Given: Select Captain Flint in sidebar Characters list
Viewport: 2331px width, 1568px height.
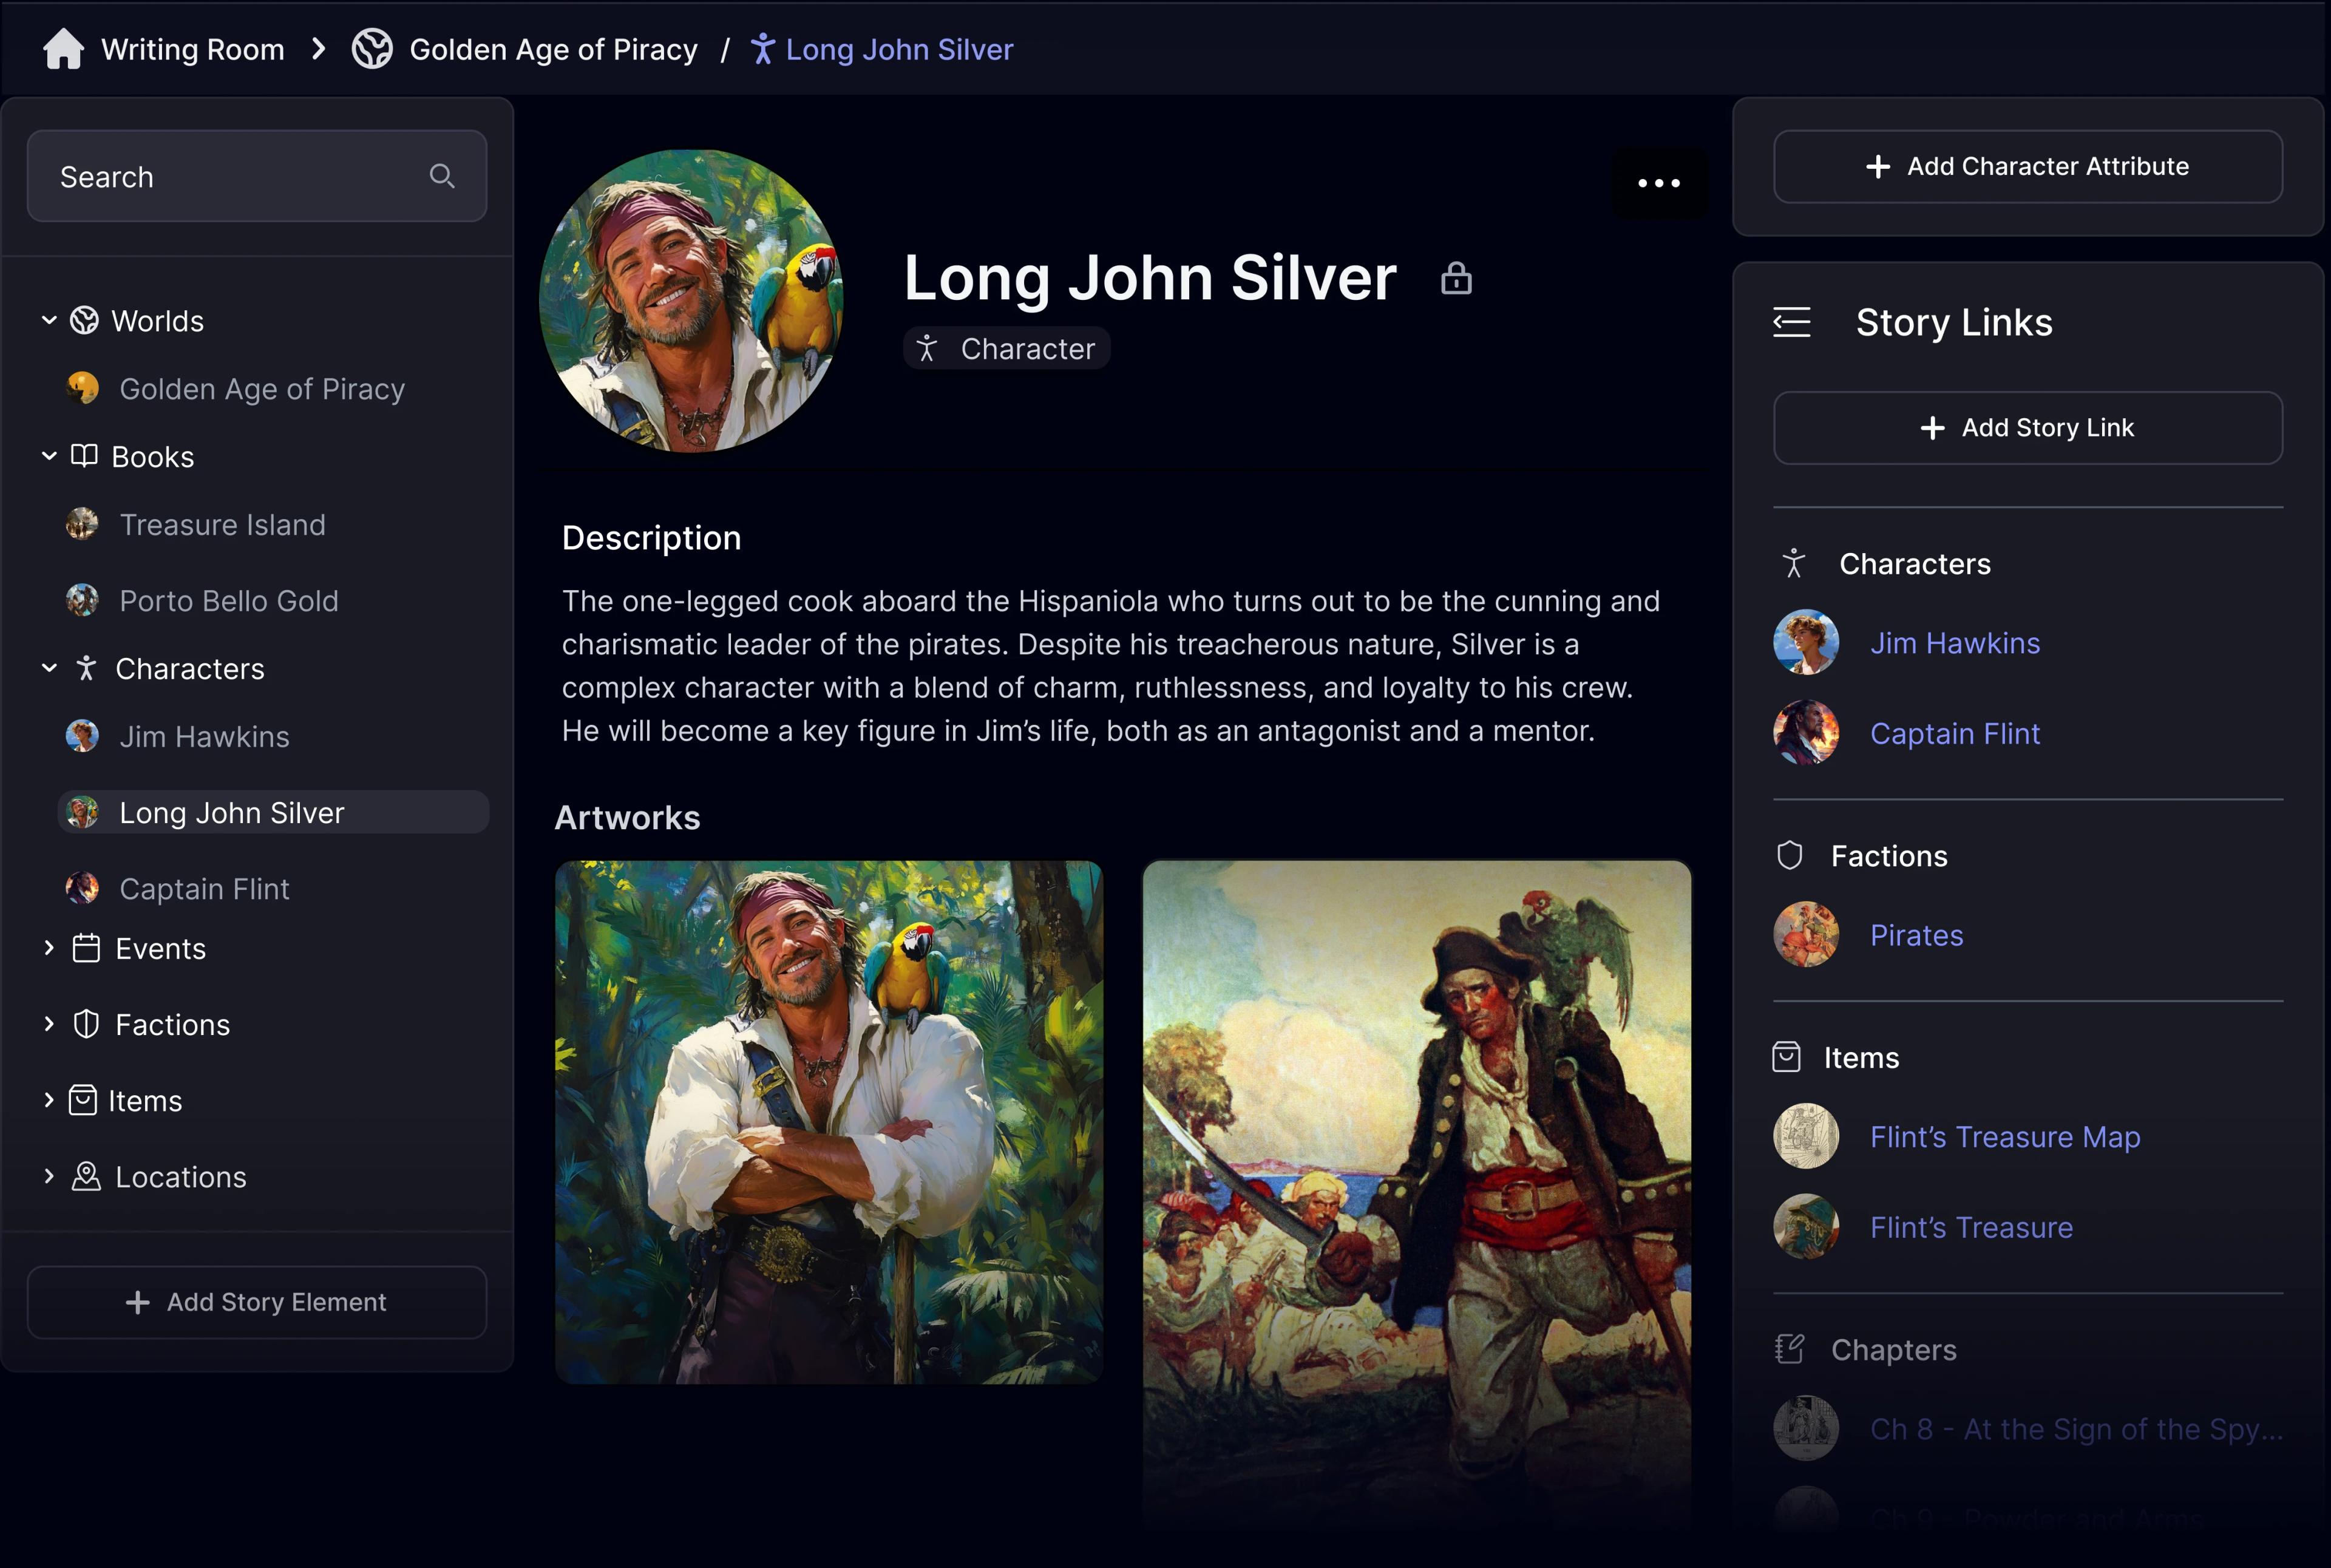Looking at the screenshot, I should pyautogui.click(x=204, y=888).
